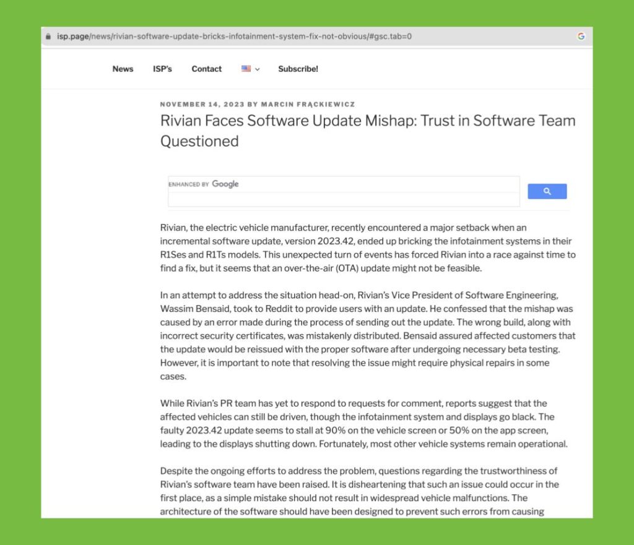Click the Google icon at address bar's right
This screenshot has height=545, width=634.
[x=581, y=36]
